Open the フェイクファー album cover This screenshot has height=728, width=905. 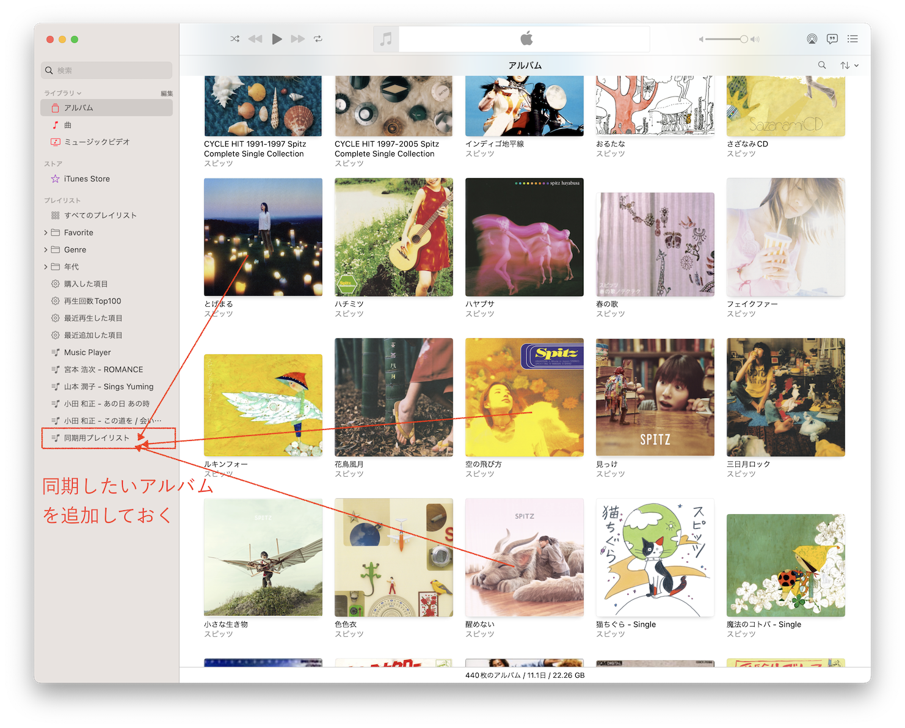click(786, 237)
